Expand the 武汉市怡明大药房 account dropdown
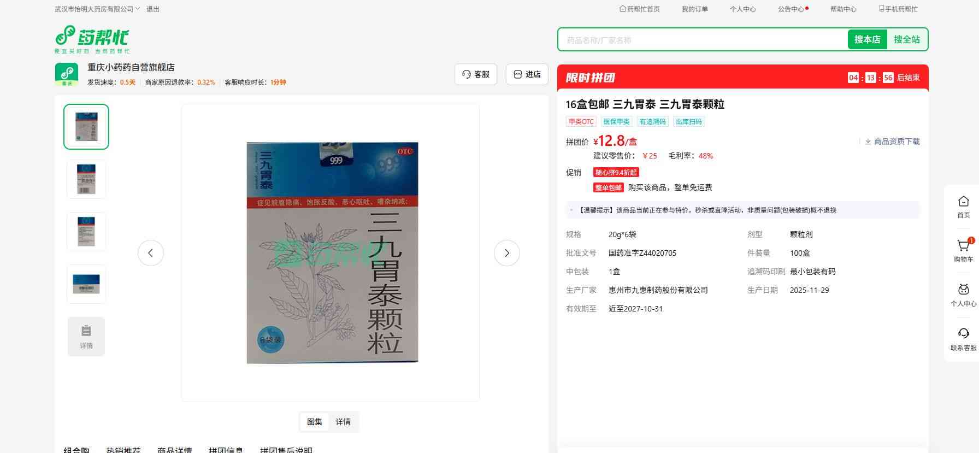979x453 pixels. 97,9
